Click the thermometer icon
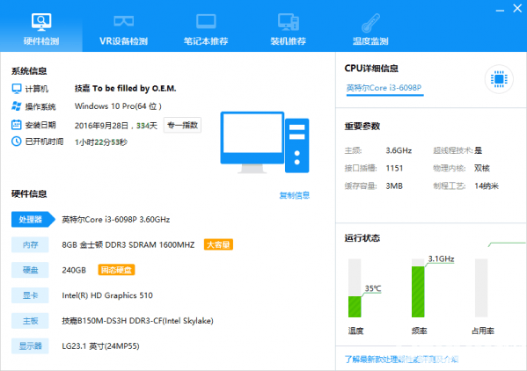Screen dimensions: 527x371 pos(370,23)
